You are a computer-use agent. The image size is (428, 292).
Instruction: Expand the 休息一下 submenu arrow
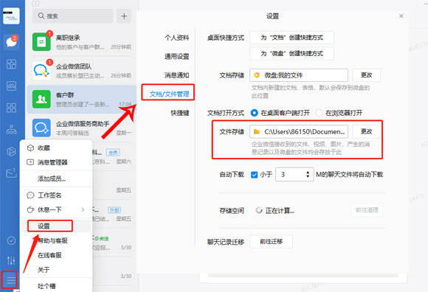coord(83,209)
